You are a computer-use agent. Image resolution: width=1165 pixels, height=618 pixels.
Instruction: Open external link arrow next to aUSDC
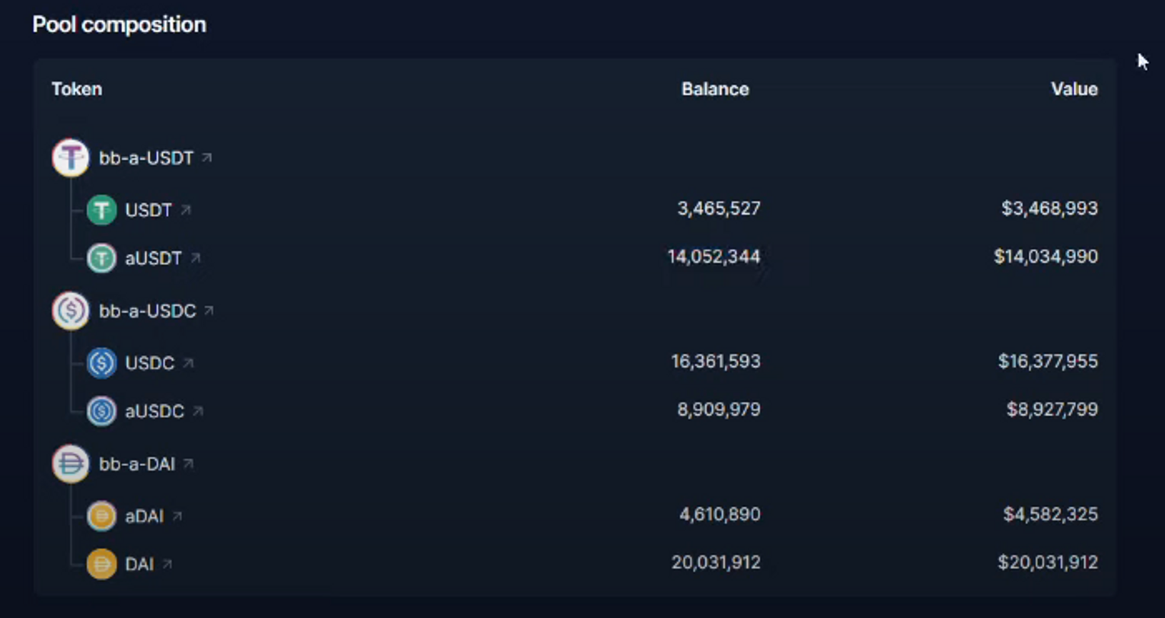click(x=198, y=411)
